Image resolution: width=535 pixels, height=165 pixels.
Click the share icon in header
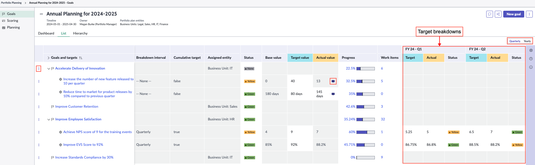pos(498,14)
